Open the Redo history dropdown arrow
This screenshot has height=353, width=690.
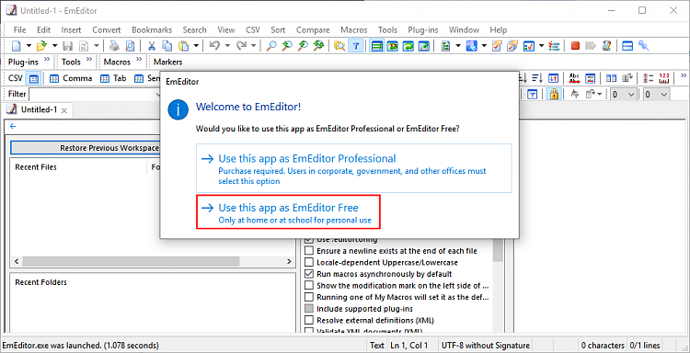(x=254, y=46)
